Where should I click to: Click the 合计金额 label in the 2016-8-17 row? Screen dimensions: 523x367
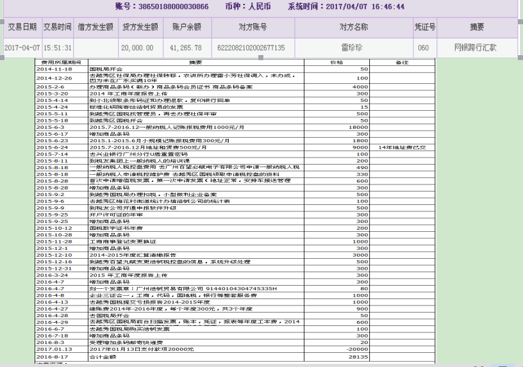pyautogui.click(x=103, y=357)
